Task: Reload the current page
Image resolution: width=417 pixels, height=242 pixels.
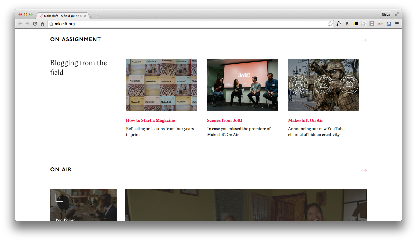Action: click(35, 24)
